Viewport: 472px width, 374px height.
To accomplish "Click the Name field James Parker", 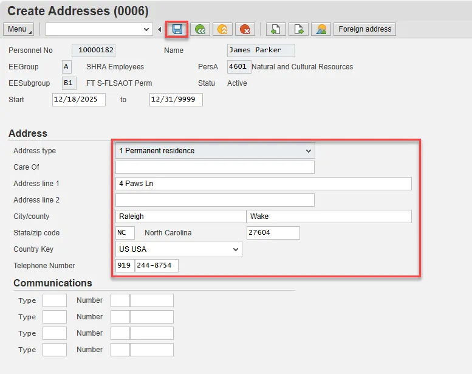I will 261,50.
